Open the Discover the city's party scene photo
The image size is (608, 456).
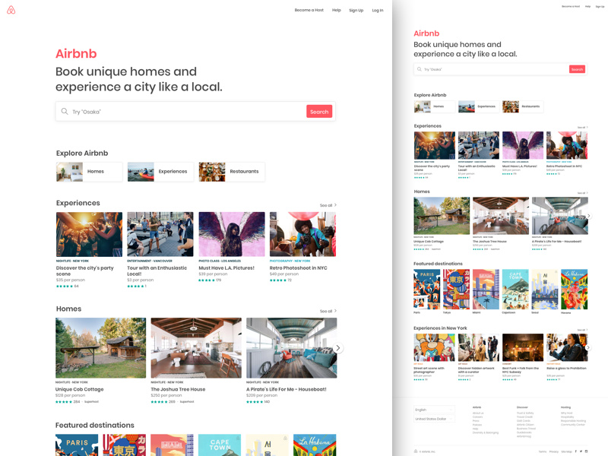[x=89, y=234]
